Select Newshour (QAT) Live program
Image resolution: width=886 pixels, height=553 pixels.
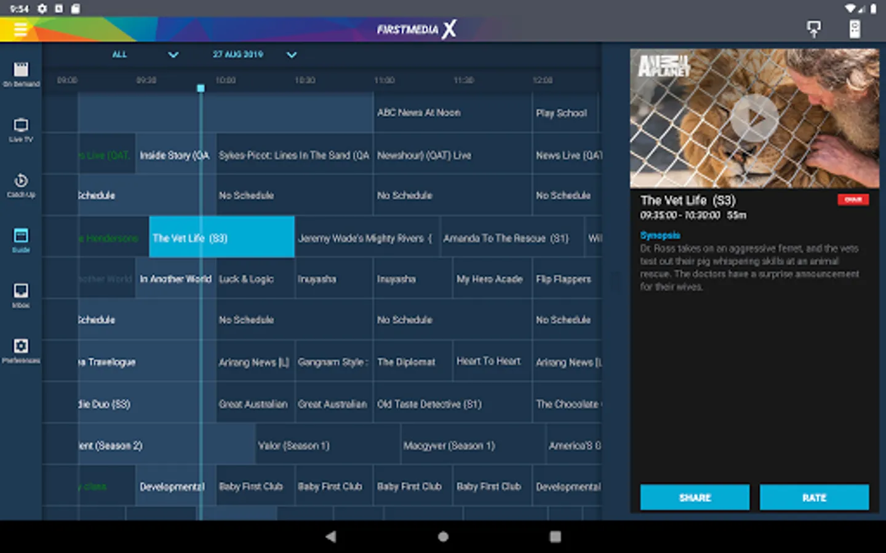point(452,155)
